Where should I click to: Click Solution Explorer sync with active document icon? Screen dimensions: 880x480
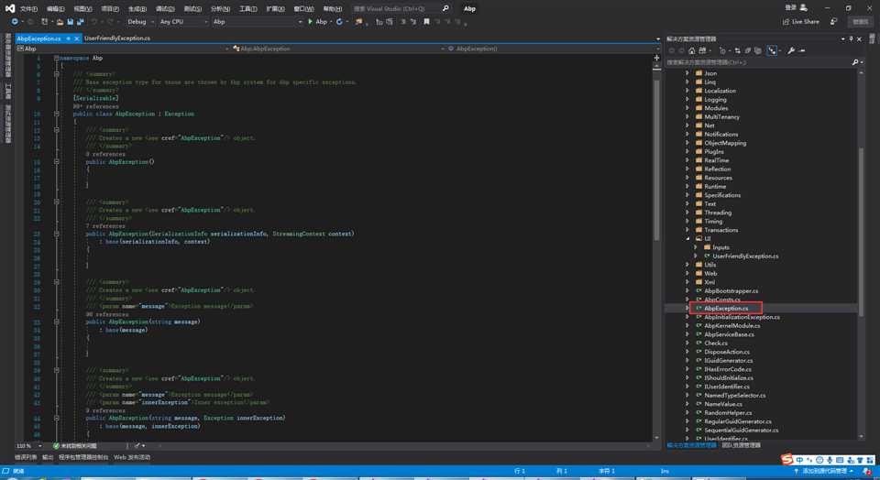tap(737, 50)
